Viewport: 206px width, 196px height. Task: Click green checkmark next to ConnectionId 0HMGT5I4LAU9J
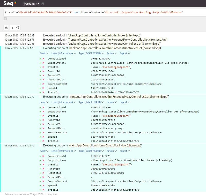pos(40,59)
